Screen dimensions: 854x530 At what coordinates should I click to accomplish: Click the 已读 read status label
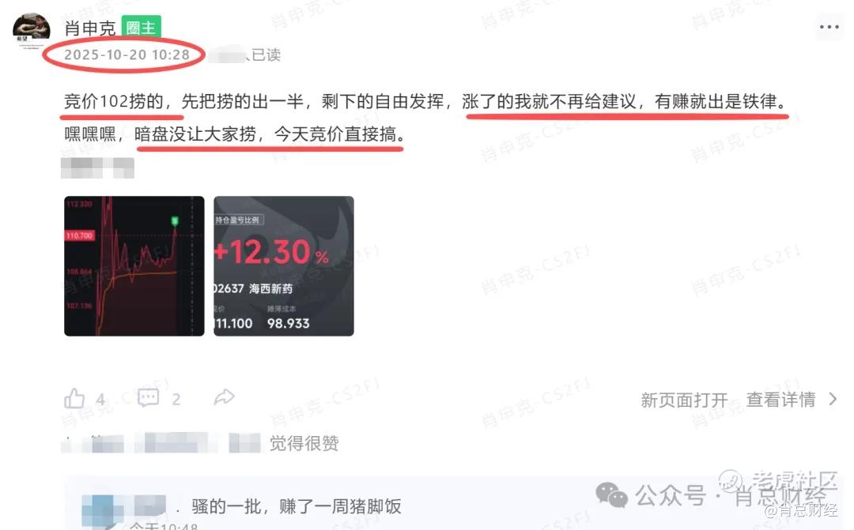tap(266, 55)
